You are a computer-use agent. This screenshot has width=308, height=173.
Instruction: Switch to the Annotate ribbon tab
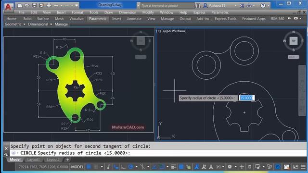click(x=134, y=19)
